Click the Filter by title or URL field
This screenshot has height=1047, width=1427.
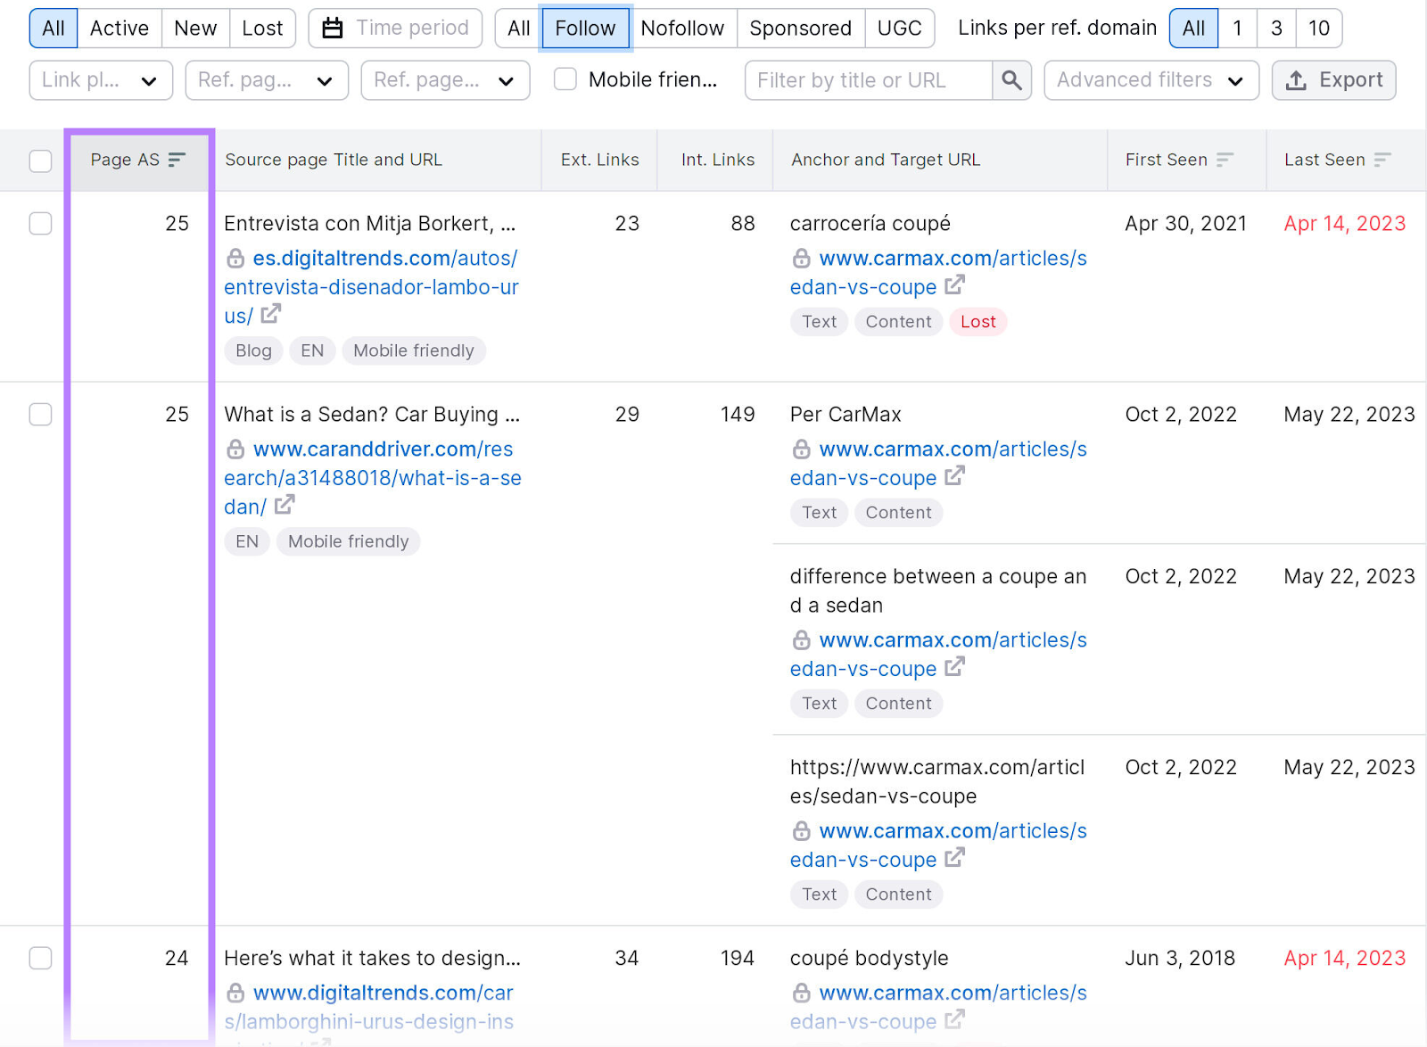click(868, 80)
